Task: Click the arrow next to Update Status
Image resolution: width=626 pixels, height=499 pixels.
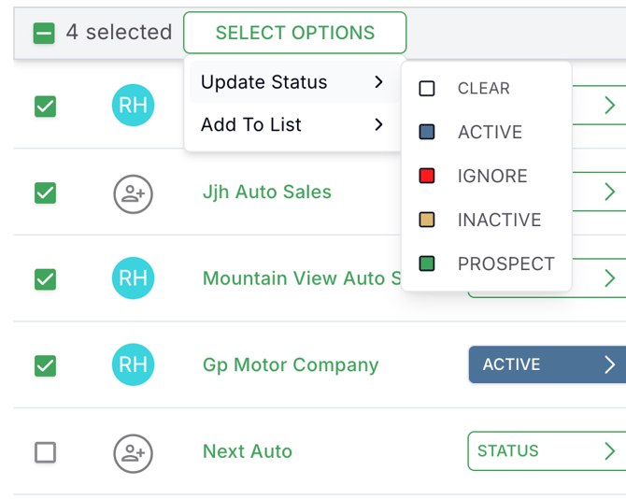Action: click(378, 82)
